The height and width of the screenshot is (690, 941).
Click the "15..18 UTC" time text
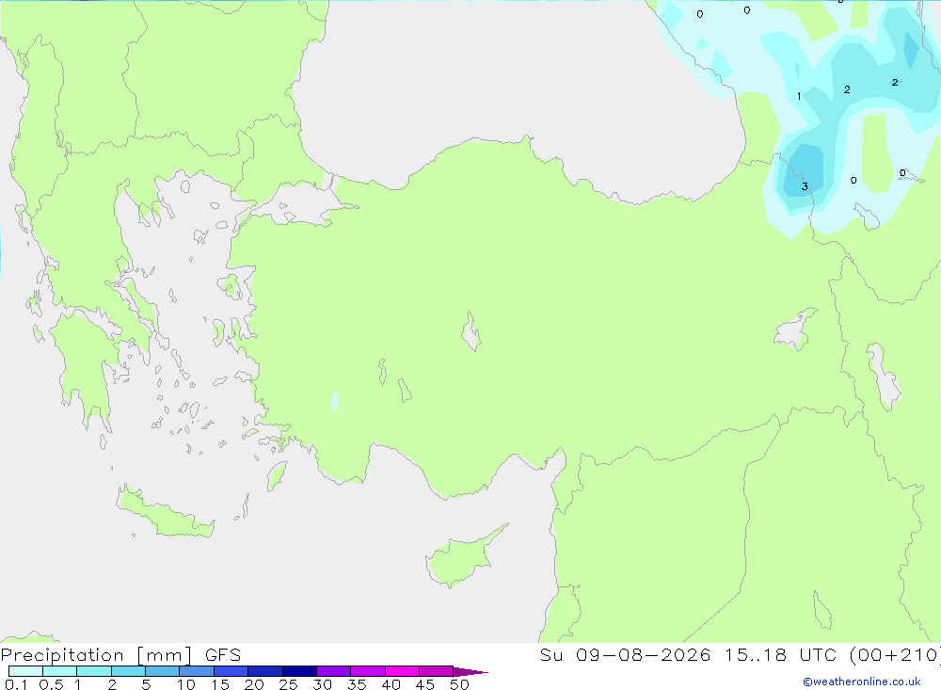pyautogui.click(x=780, y=655)
